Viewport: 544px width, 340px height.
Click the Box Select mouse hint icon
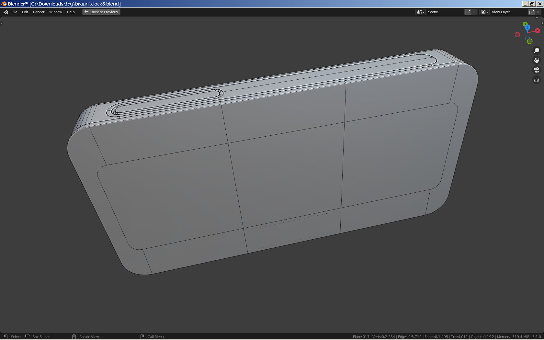27,337
